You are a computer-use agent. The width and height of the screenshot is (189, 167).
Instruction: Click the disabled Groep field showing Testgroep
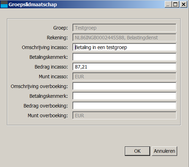124,28
